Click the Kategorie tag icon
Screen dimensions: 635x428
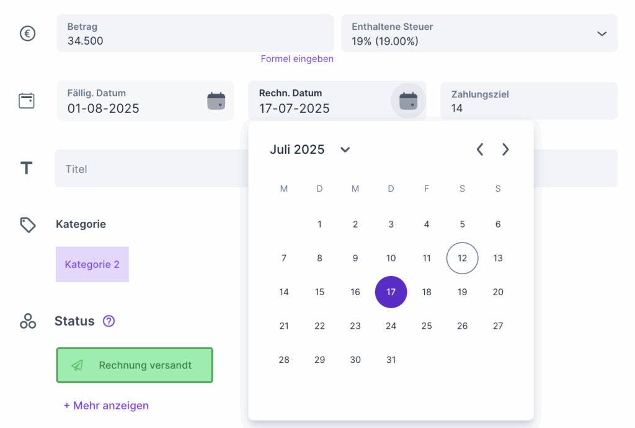click(x=27, y=225)
